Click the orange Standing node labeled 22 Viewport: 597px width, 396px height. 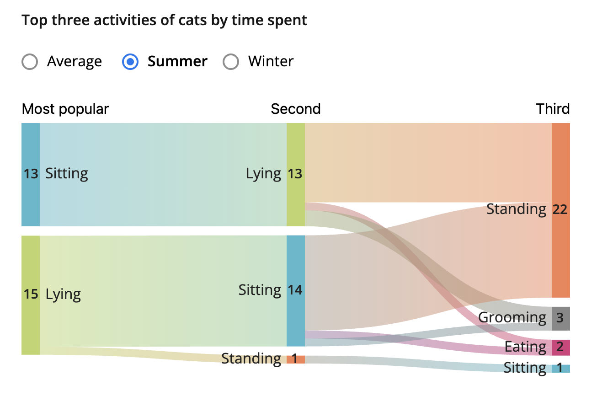(x=560, y=210)
